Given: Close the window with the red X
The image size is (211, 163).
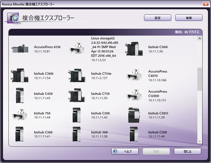Looking at the screenshot, I should click(x=206, y=4).
